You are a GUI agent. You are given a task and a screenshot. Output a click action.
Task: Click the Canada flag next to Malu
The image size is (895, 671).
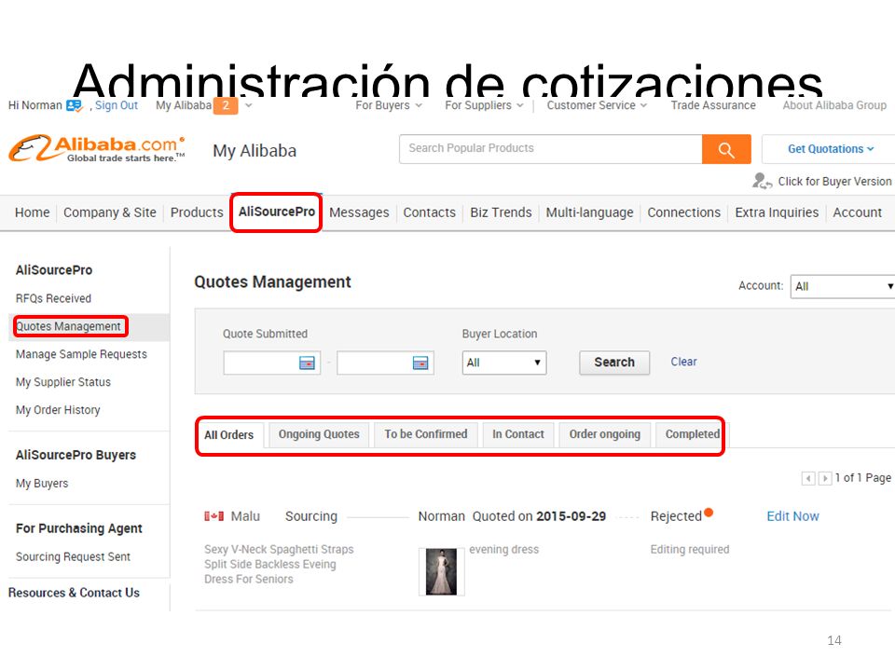[x=214, y=516]
